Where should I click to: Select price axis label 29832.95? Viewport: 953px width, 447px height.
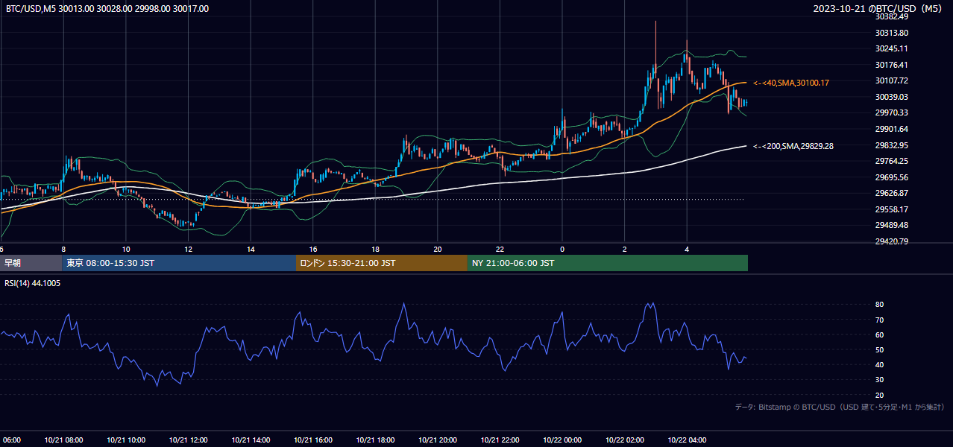coord(891,145)
